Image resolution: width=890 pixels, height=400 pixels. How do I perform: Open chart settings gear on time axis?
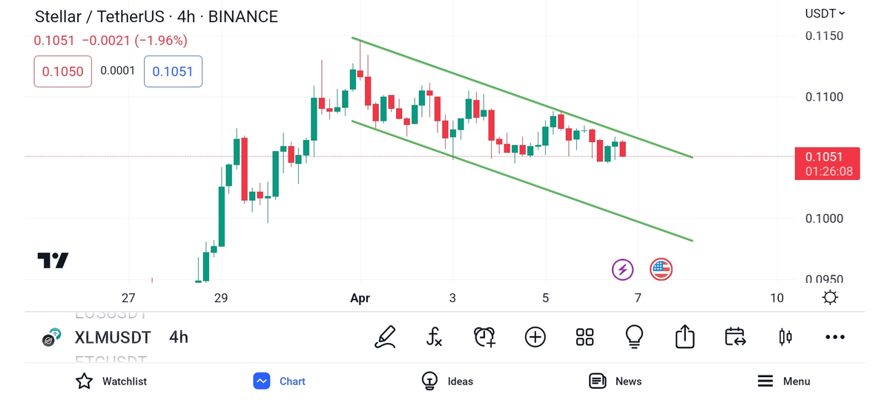830,298
